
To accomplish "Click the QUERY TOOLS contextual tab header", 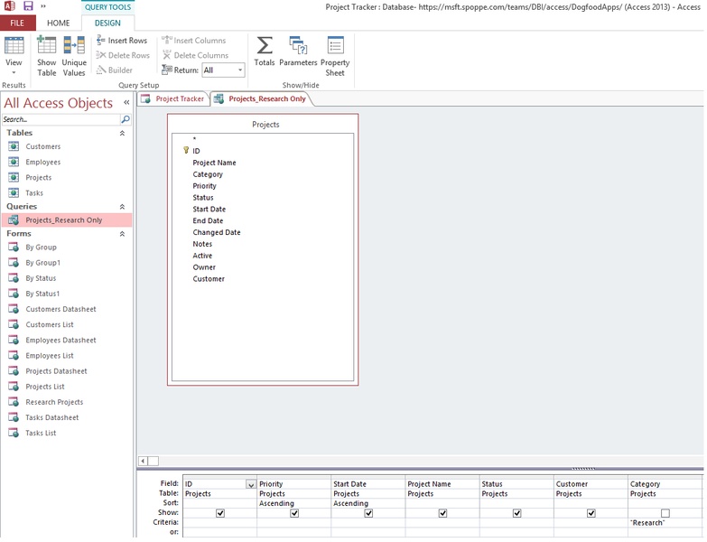I will 107,7.
